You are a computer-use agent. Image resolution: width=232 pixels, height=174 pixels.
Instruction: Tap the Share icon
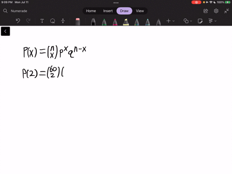(205, 11)
